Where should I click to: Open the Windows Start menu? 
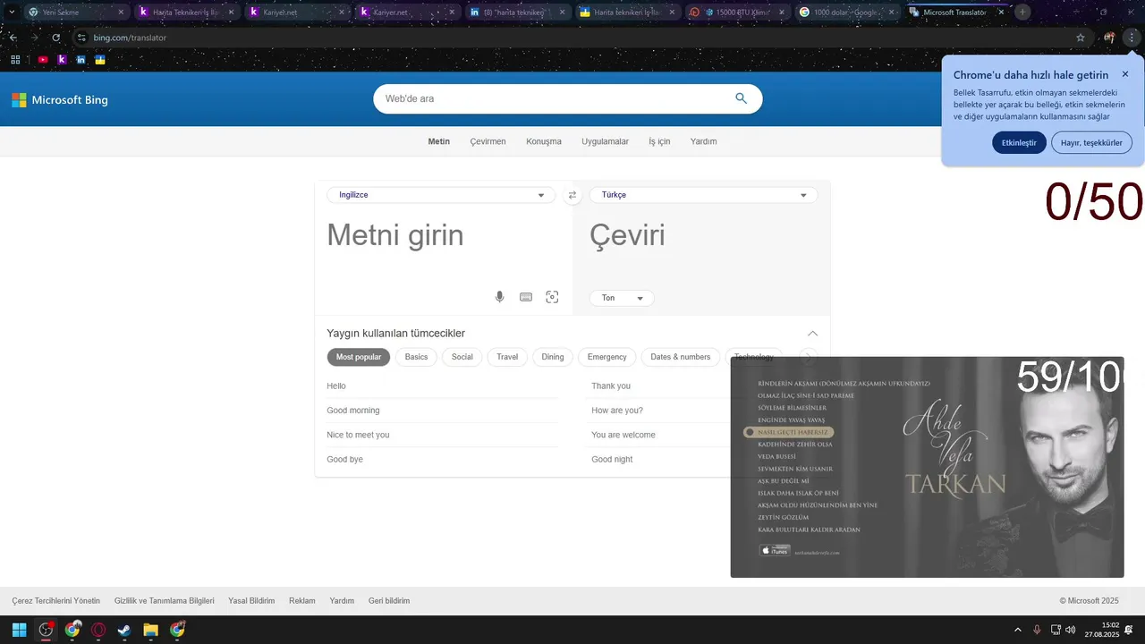pyautogui.click(x=19, y=630)
